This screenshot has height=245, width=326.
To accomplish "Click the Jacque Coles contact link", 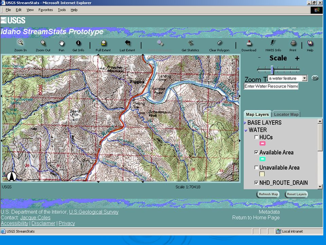I will pyautogui.click(x=35, y=218).
